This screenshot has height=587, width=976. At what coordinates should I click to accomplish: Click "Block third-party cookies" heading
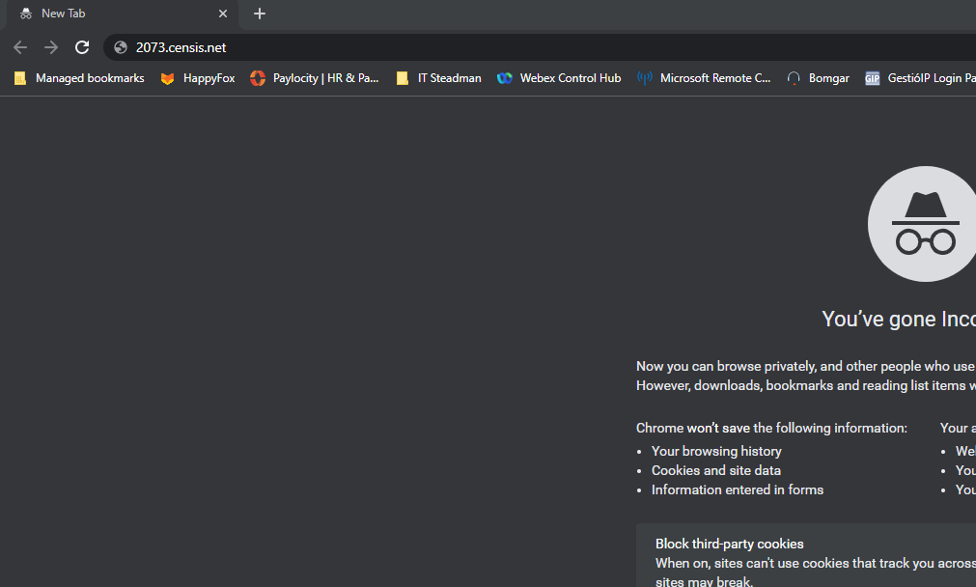[730, 545]
